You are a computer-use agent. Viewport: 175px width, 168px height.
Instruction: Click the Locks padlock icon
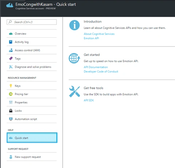[11, 111]
